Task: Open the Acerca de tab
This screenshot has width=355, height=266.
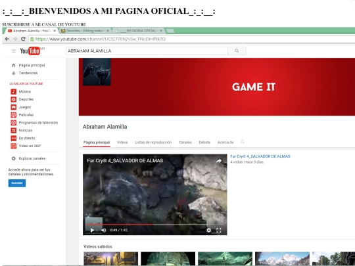Action: click(x=225, y=143)
